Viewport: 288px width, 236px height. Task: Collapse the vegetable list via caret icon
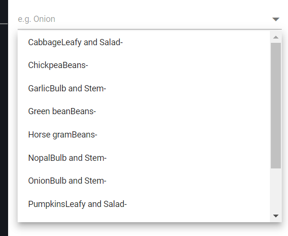(276, 20)
